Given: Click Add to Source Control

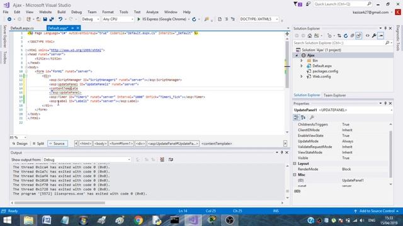Looking at the screenshot, I should pos(377,211).
